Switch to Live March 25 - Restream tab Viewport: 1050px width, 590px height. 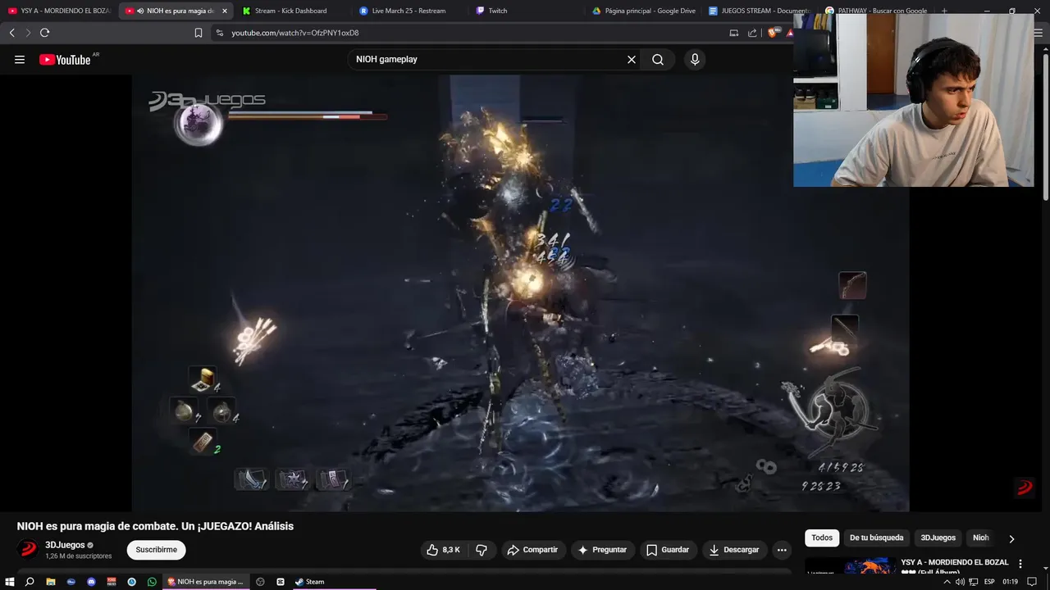point(409,11)
